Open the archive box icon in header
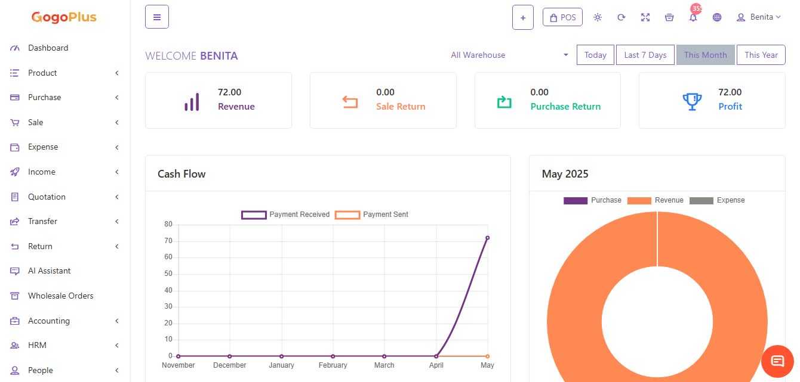 (669, 17)
